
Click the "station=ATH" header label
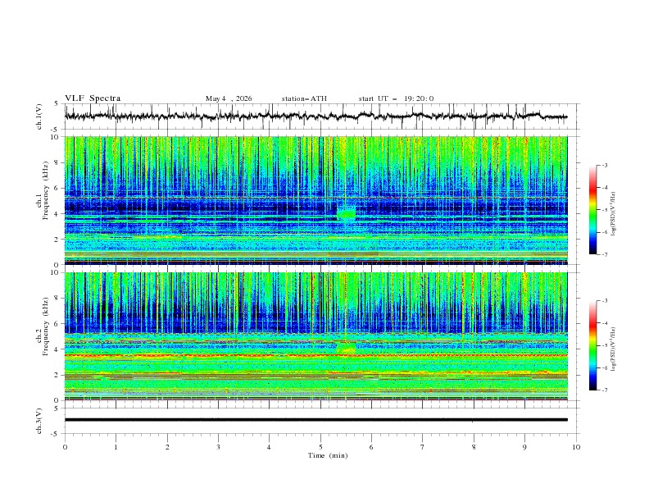pos(304,98)
